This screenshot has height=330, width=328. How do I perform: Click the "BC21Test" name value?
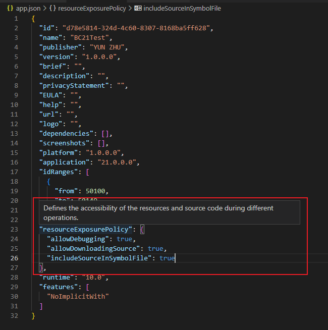tap(89, 38)
